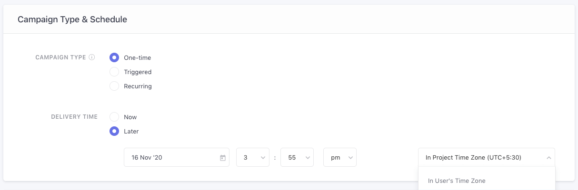The width and height of the screenshot is (578, 190).
Task: Choose the Triggered campaign type
Action: pyautogui.click(x=114, y=72)
